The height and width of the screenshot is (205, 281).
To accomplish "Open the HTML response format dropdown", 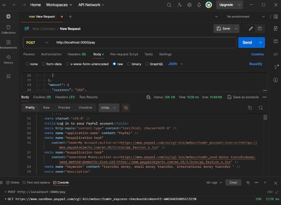I will tap(109, 108).
